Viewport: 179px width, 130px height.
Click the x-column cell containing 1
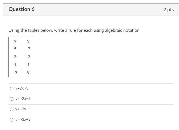(x=15, y=65)
